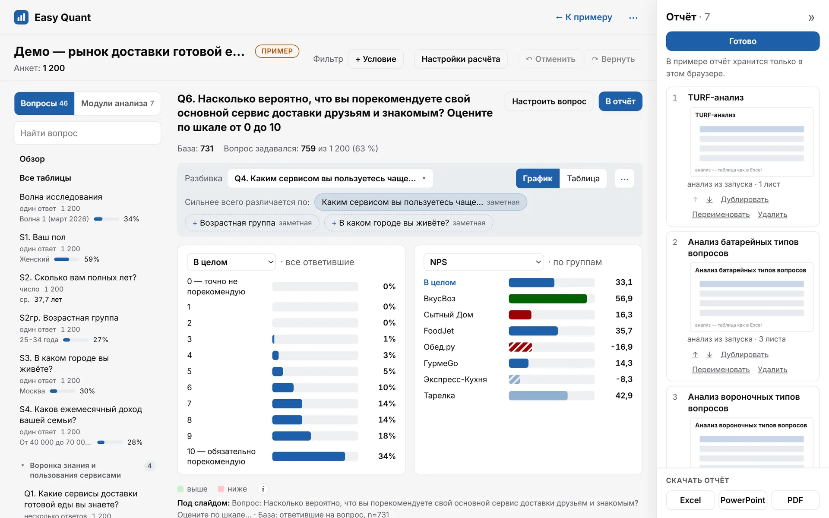Open the chart options three-dots button
The height and width of the screenshot is (518, 829).
[624, 179]
